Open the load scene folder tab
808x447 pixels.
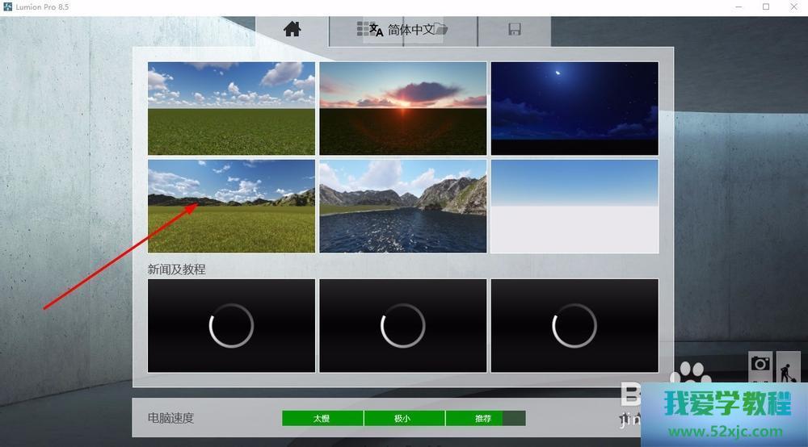[x=441, y=30]
